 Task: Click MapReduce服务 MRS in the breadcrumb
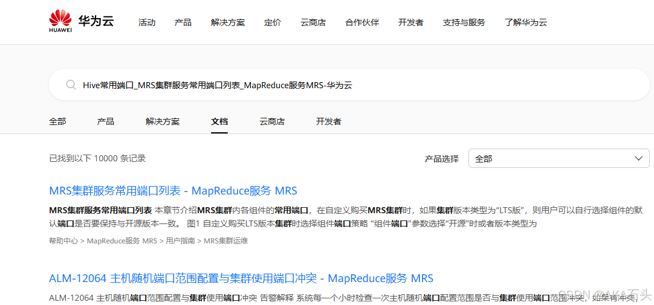(121, 241)
